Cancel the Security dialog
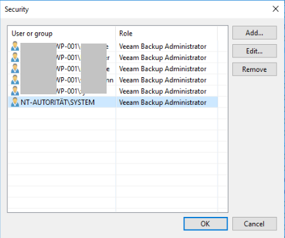The image size is (285, 238). click(255, 223)
